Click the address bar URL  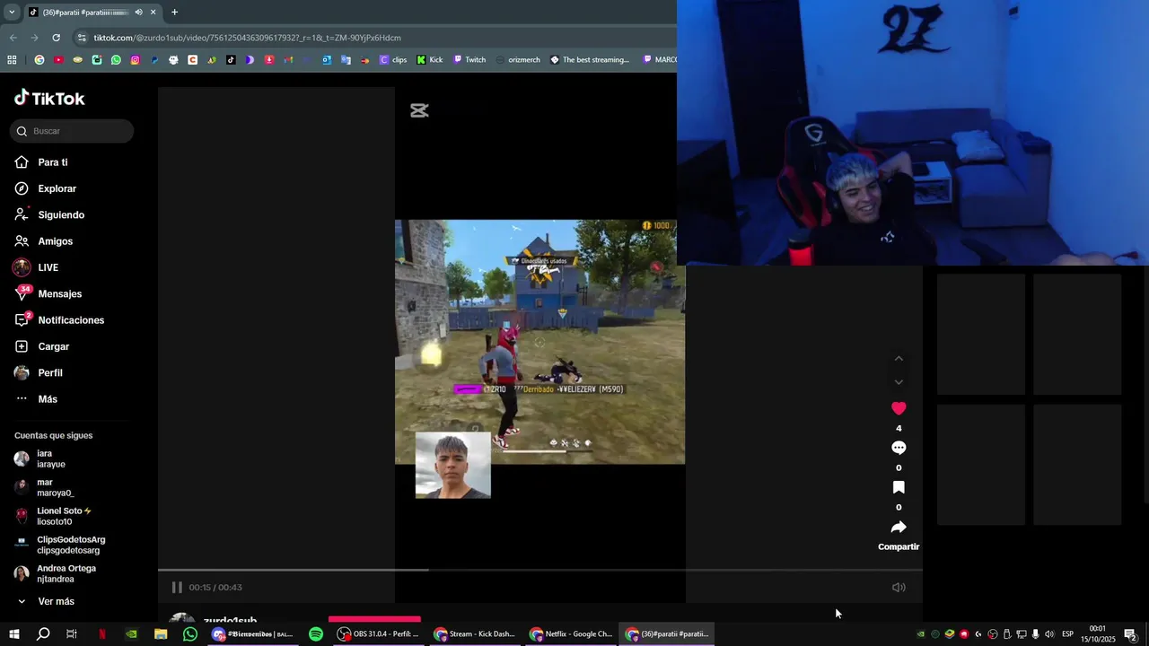pyautogui.click(x=247, y=38)
